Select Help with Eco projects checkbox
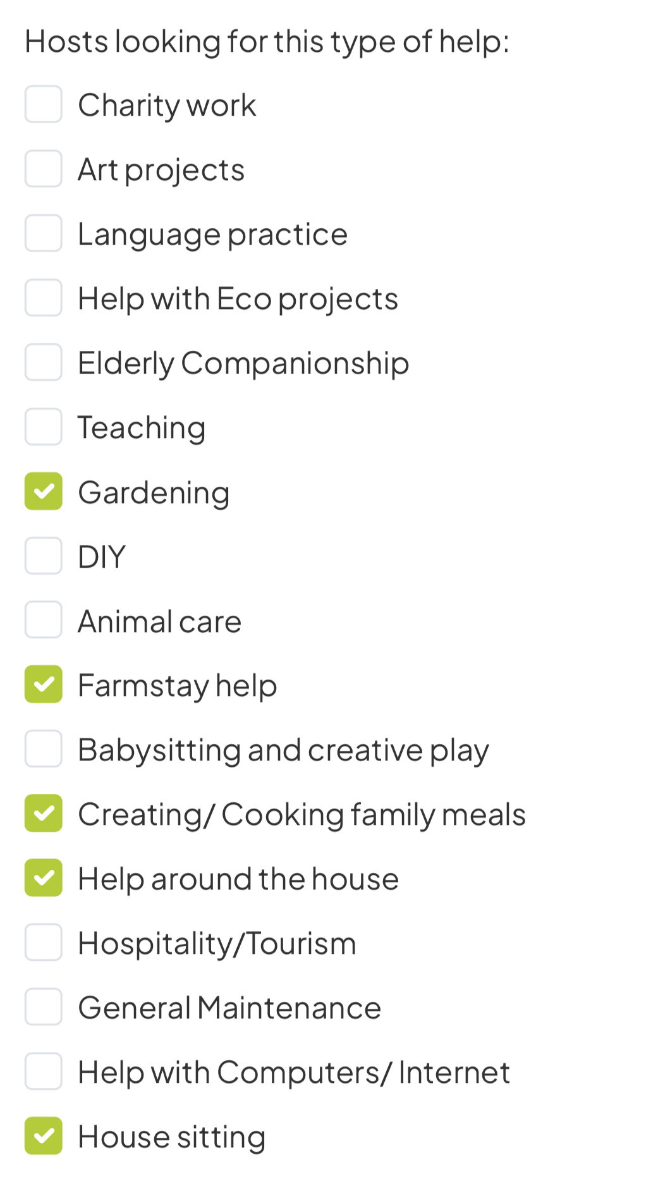 tap(43, 298)
